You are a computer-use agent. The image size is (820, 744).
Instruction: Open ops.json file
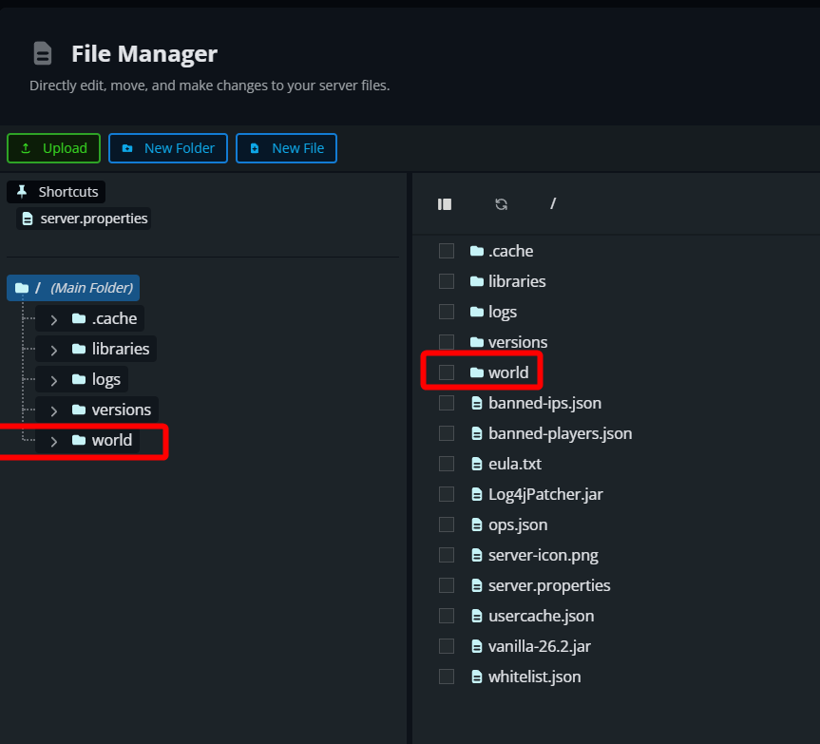(518, 525)
